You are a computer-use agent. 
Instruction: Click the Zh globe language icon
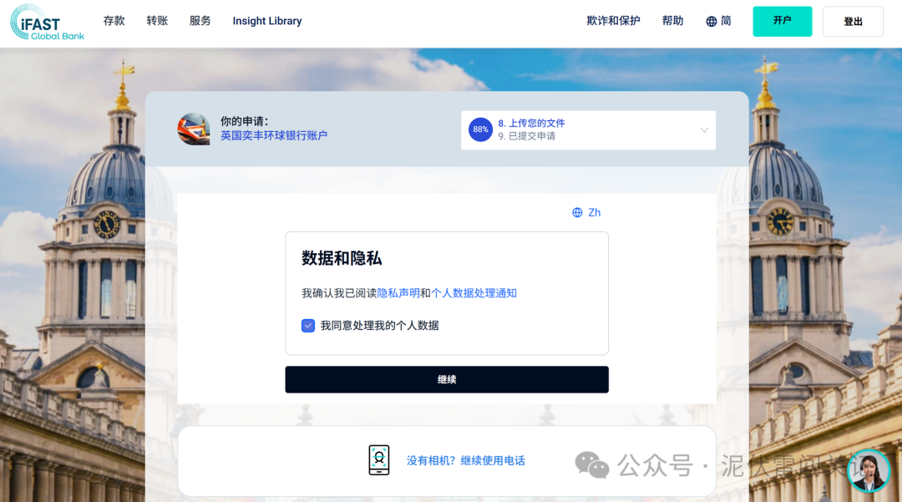pyautogui.click(x=575, y=212)
